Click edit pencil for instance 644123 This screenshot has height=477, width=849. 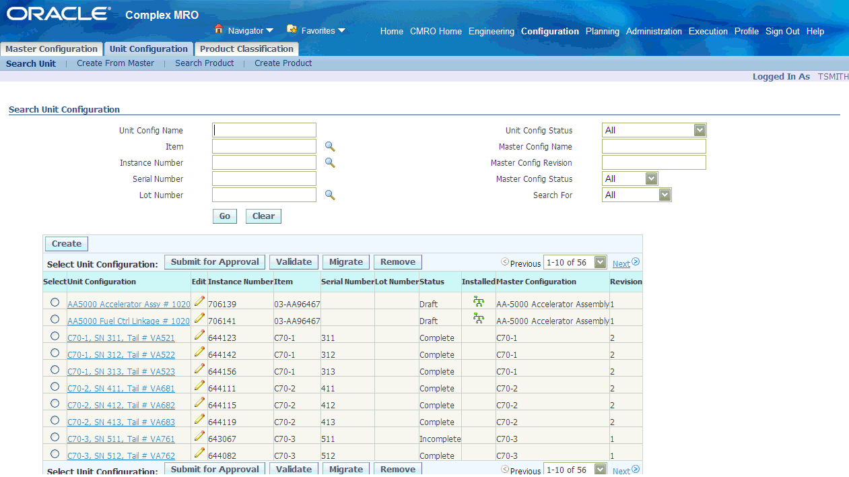pos(199,335)
